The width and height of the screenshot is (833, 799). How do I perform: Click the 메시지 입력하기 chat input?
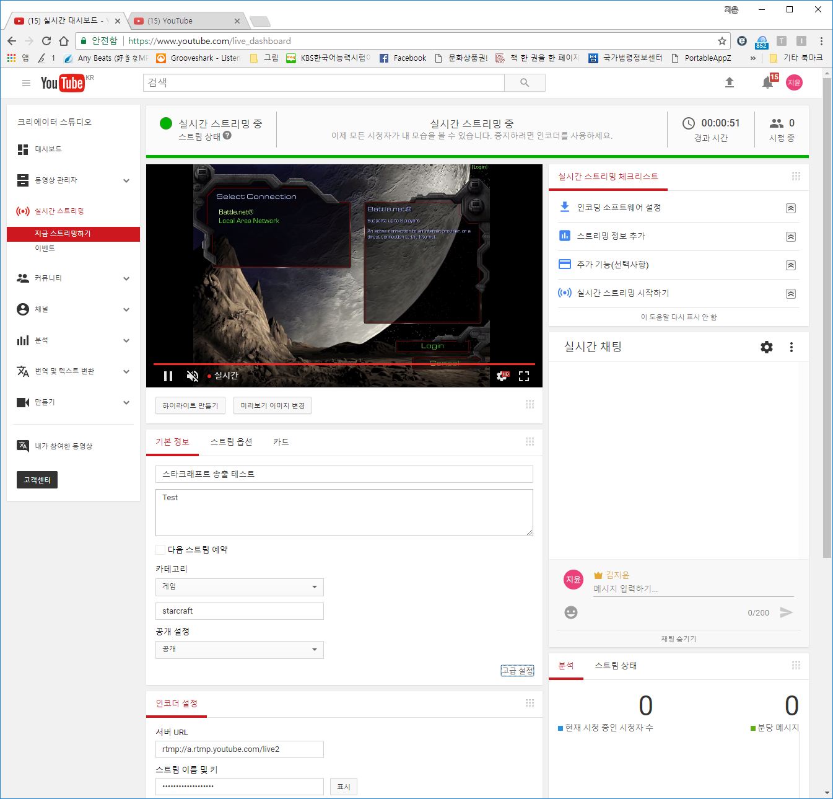pos(694,589)
